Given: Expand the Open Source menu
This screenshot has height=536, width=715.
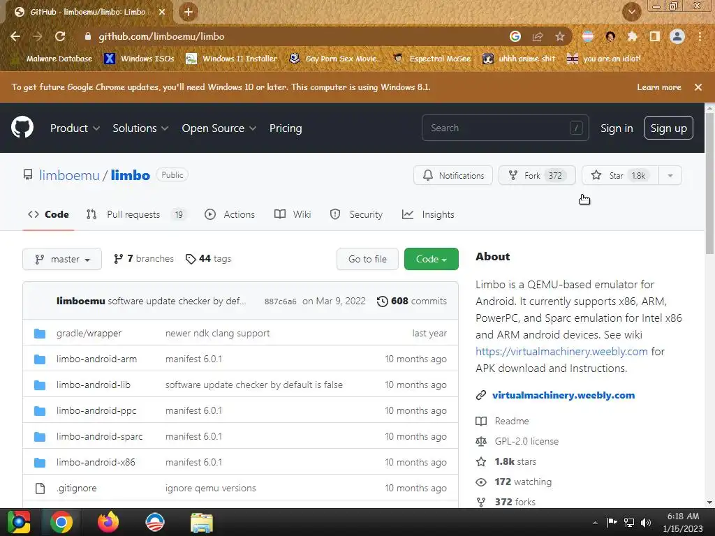Looking at the screenshot, I should click(219, 128).
